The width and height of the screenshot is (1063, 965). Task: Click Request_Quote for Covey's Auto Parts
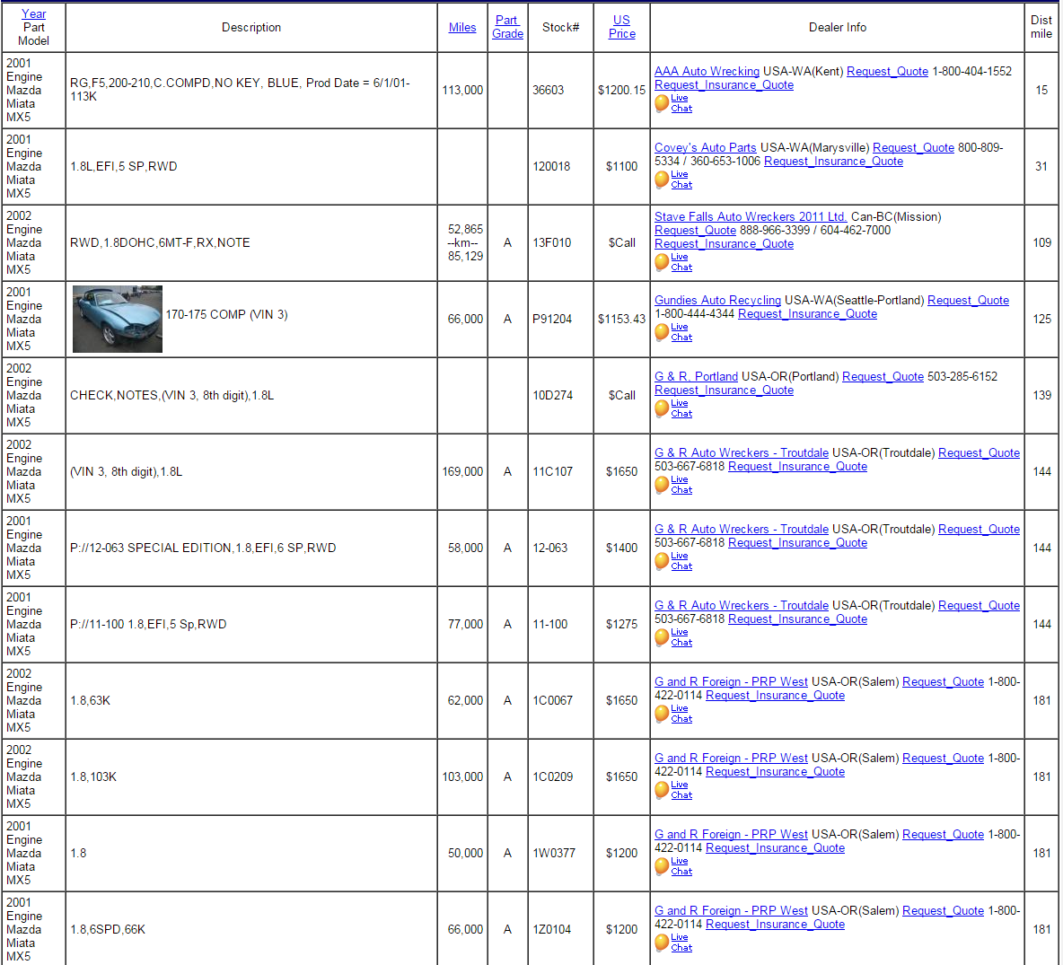[913, 147]
